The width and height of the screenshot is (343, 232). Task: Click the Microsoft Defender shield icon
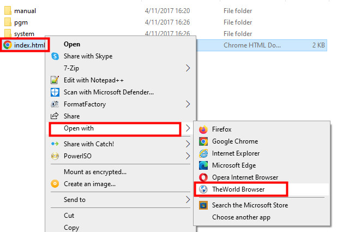point(55,92)
